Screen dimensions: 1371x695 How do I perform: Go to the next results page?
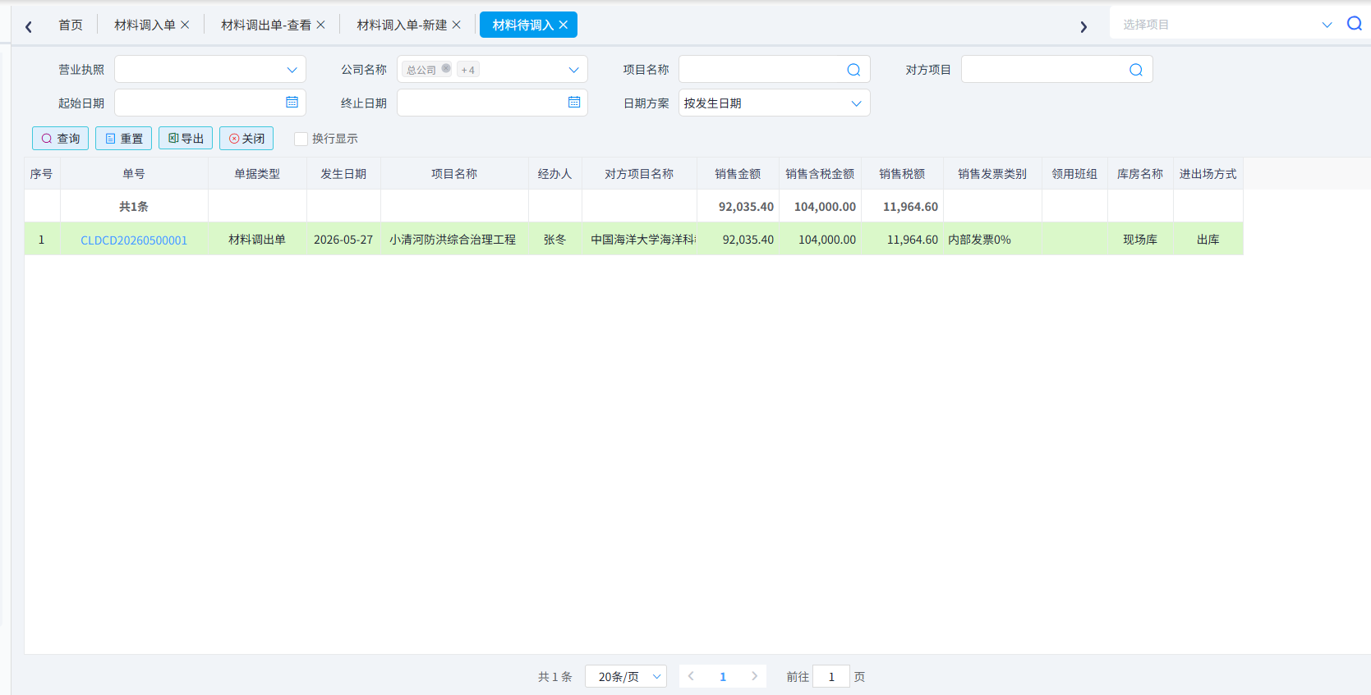pos(754,676)
